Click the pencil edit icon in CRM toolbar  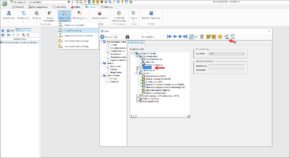pos(191,37)
